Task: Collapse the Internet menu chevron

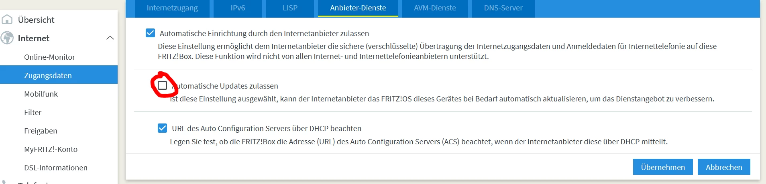Action: pyautogui.click(x=110, y=38)
